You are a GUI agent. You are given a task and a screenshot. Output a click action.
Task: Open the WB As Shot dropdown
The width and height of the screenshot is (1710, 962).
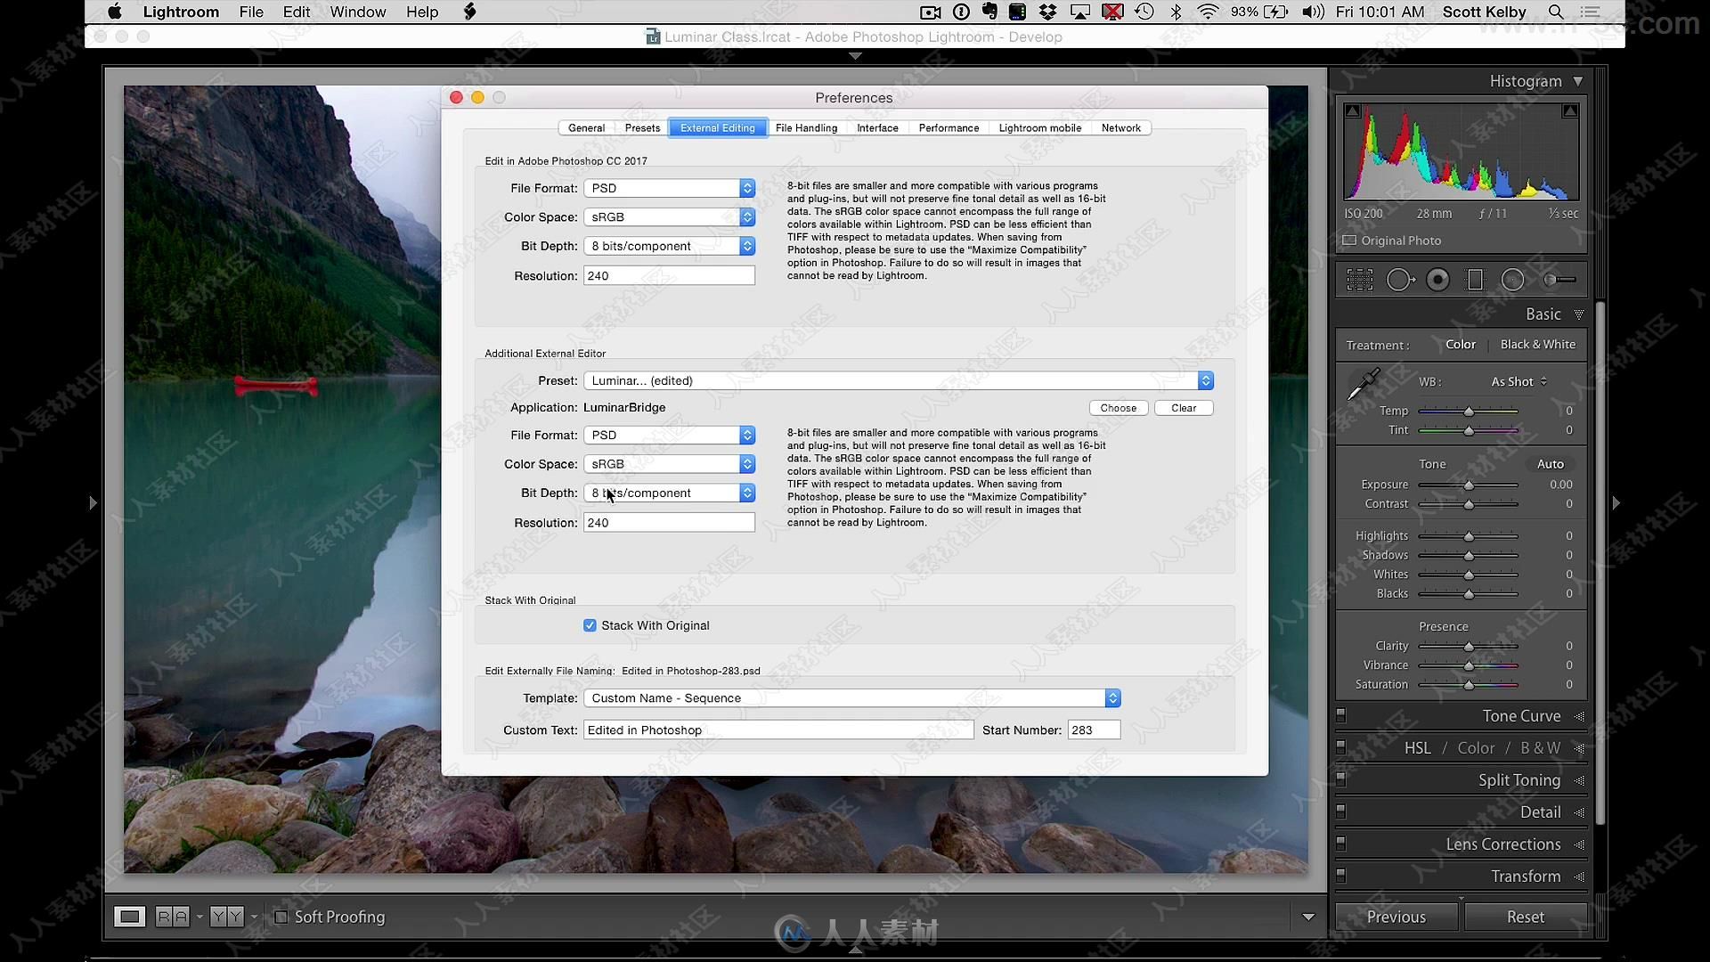pos(1519,381)
